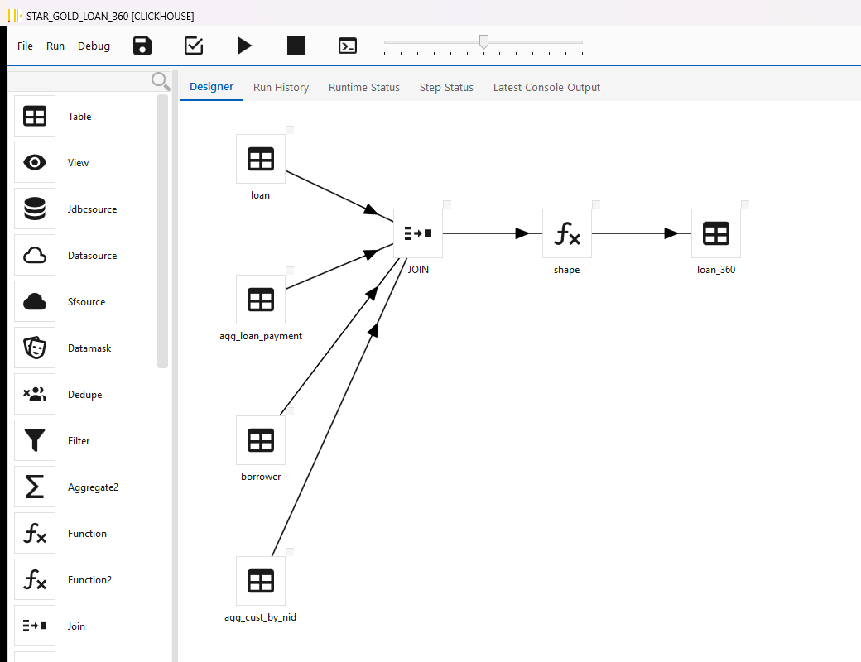The image size is (861, 662).
Task: Click the Validate checkmark icon in toolbar
Action: point(194,46)
